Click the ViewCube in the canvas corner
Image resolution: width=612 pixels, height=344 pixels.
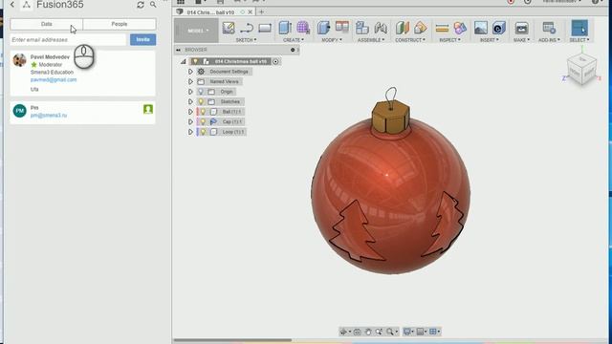click(582, 69)
